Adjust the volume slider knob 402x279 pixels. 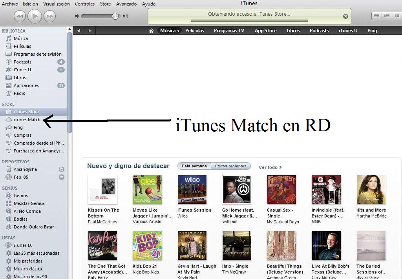[x=115, y=16]
